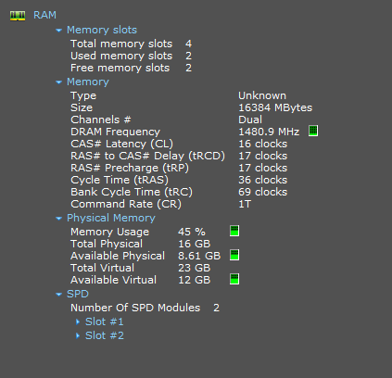Click the RAM heading link
This screenshot has width=392, height=378.
click(44, 15)
